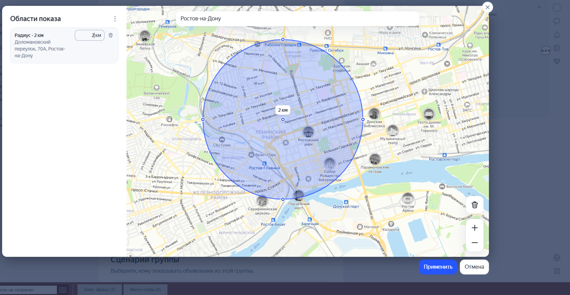570x295 pixels.
Task: Click the Музыкальный театр landmark icon
Action: [x=393, y=130]
